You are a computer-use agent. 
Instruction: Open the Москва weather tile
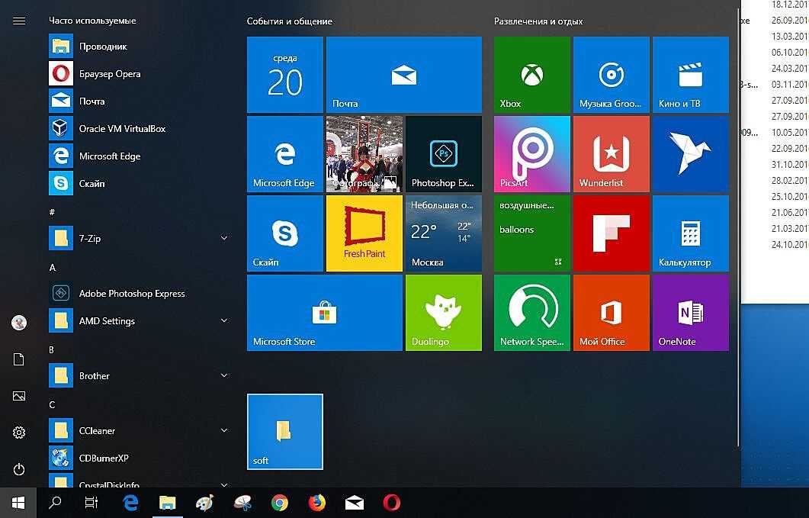(444, 233)
